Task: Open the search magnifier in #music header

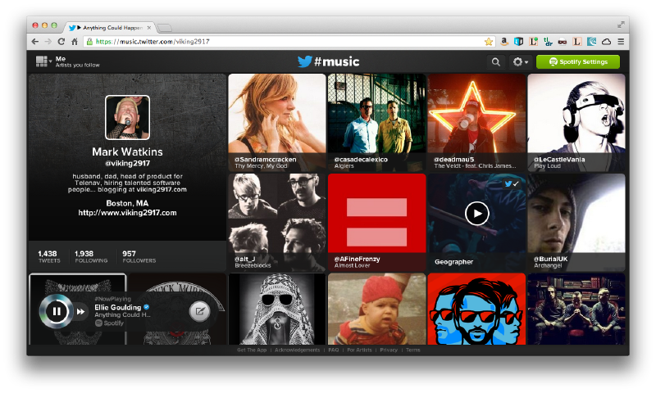Action: [x=496, y=61]
